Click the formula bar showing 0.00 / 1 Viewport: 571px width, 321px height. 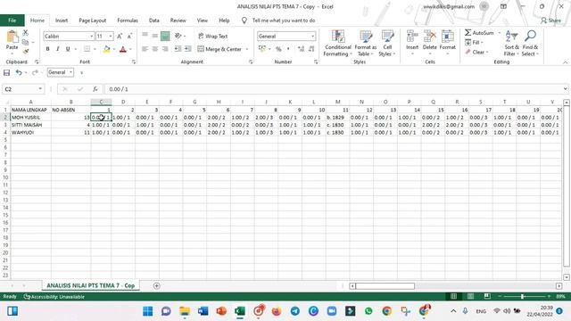[x=333, y=89]
